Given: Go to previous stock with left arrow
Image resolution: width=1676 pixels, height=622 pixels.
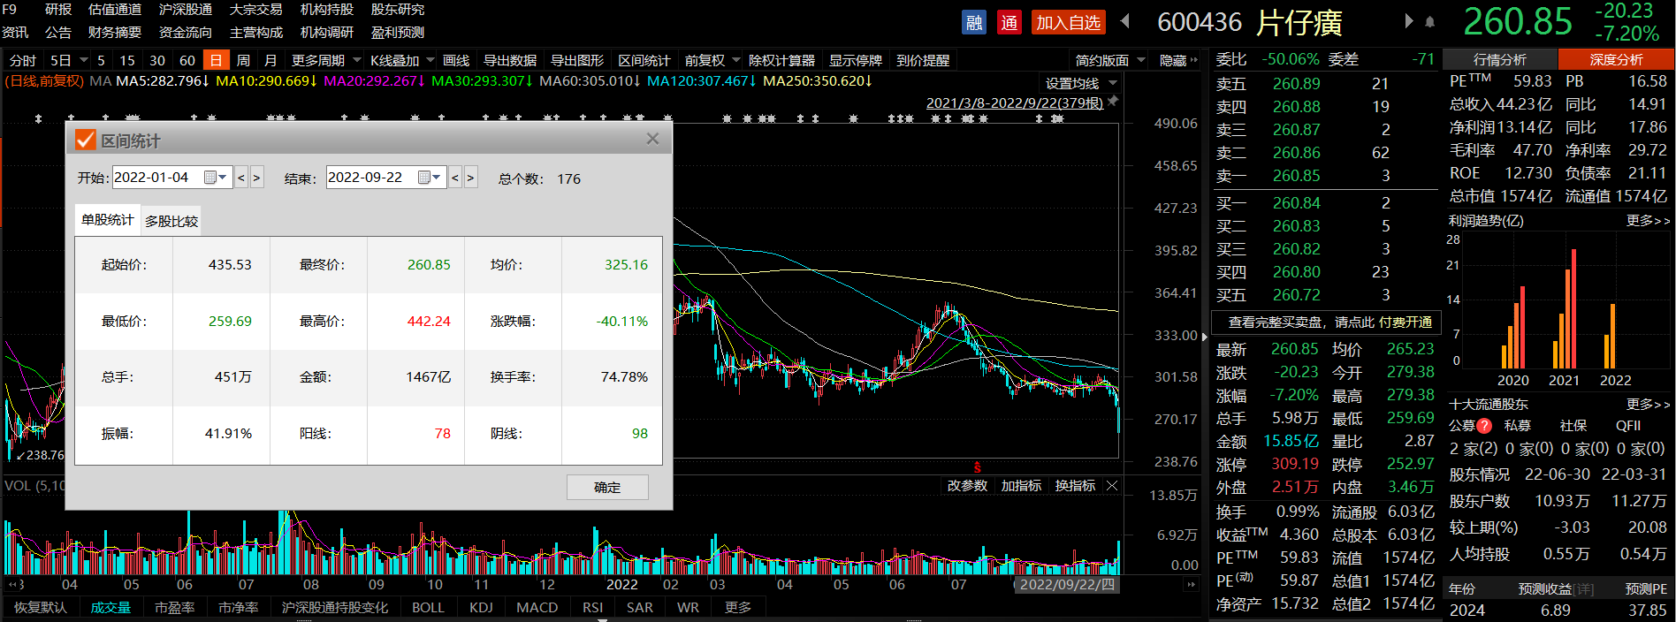Looking at the screenshot, I should click(1125, 21).
